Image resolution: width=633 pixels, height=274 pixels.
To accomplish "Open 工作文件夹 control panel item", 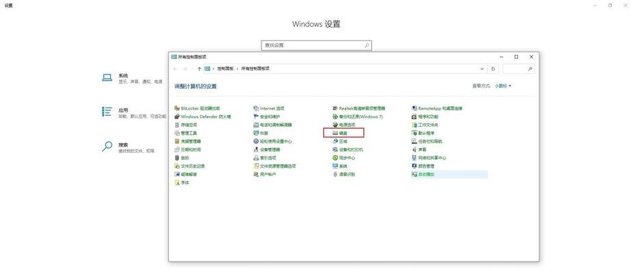I will [x=425, y=125].
